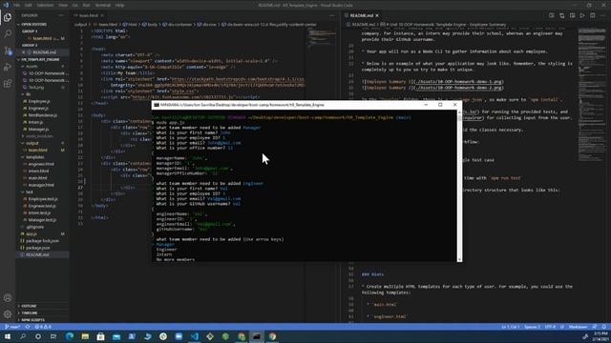Click the synchronize changes icon in status bar

(28, 327)
